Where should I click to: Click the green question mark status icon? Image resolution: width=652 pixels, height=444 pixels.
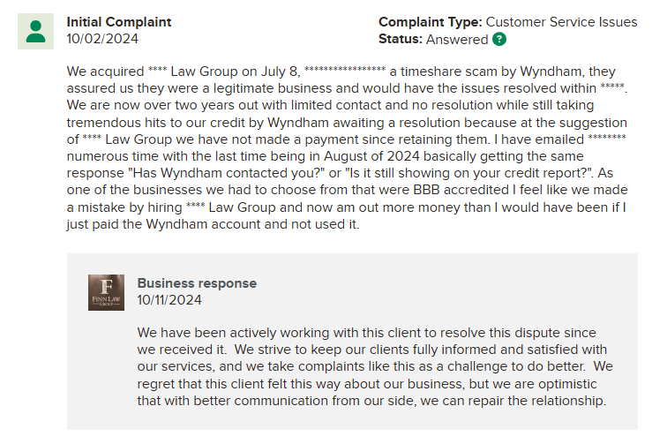[499, 39]
